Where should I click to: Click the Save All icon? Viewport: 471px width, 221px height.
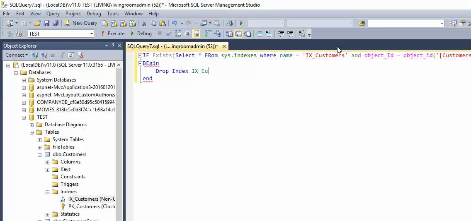pyautogui.click(x=56, y=23)
